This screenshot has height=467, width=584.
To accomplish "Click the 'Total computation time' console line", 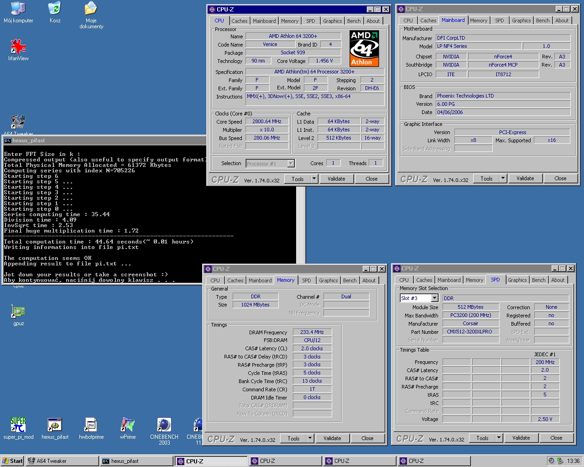I will coord(99,242).
